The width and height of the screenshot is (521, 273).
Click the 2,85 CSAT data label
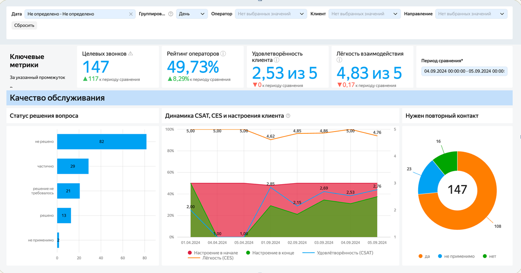click(271, 184)
